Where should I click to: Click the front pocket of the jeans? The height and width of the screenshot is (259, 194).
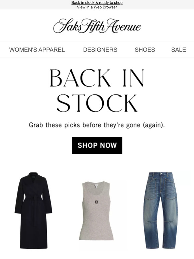tap(152, 189)
